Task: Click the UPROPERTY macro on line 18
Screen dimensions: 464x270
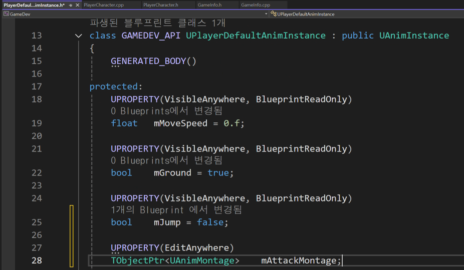Action: pos(135,99)
